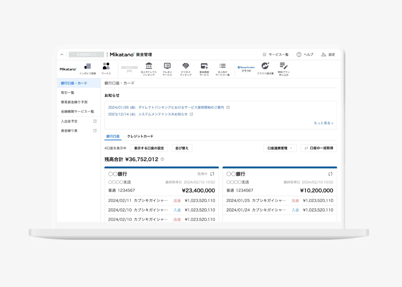Select 簡易資金繰り予測 in sidebar

point(79,102)
